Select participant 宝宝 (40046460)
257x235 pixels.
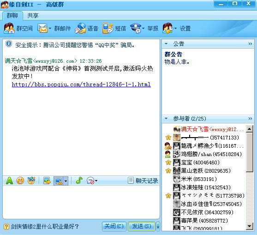200,163
